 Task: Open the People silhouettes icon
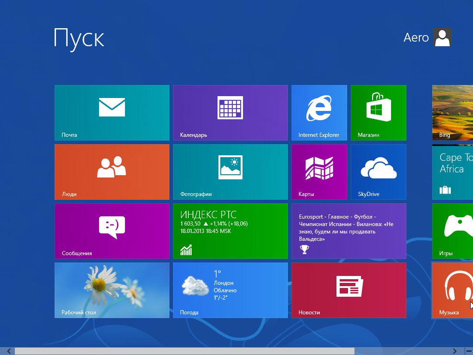pyautogui.click(x=112, y=167)
